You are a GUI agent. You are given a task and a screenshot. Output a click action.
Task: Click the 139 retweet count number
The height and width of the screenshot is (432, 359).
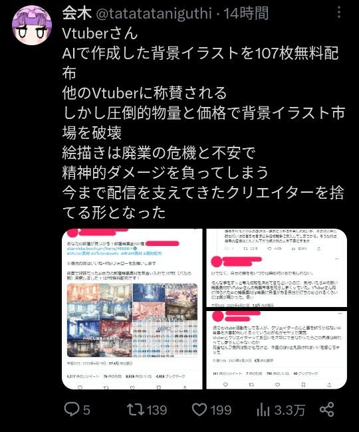coord(156,410)
